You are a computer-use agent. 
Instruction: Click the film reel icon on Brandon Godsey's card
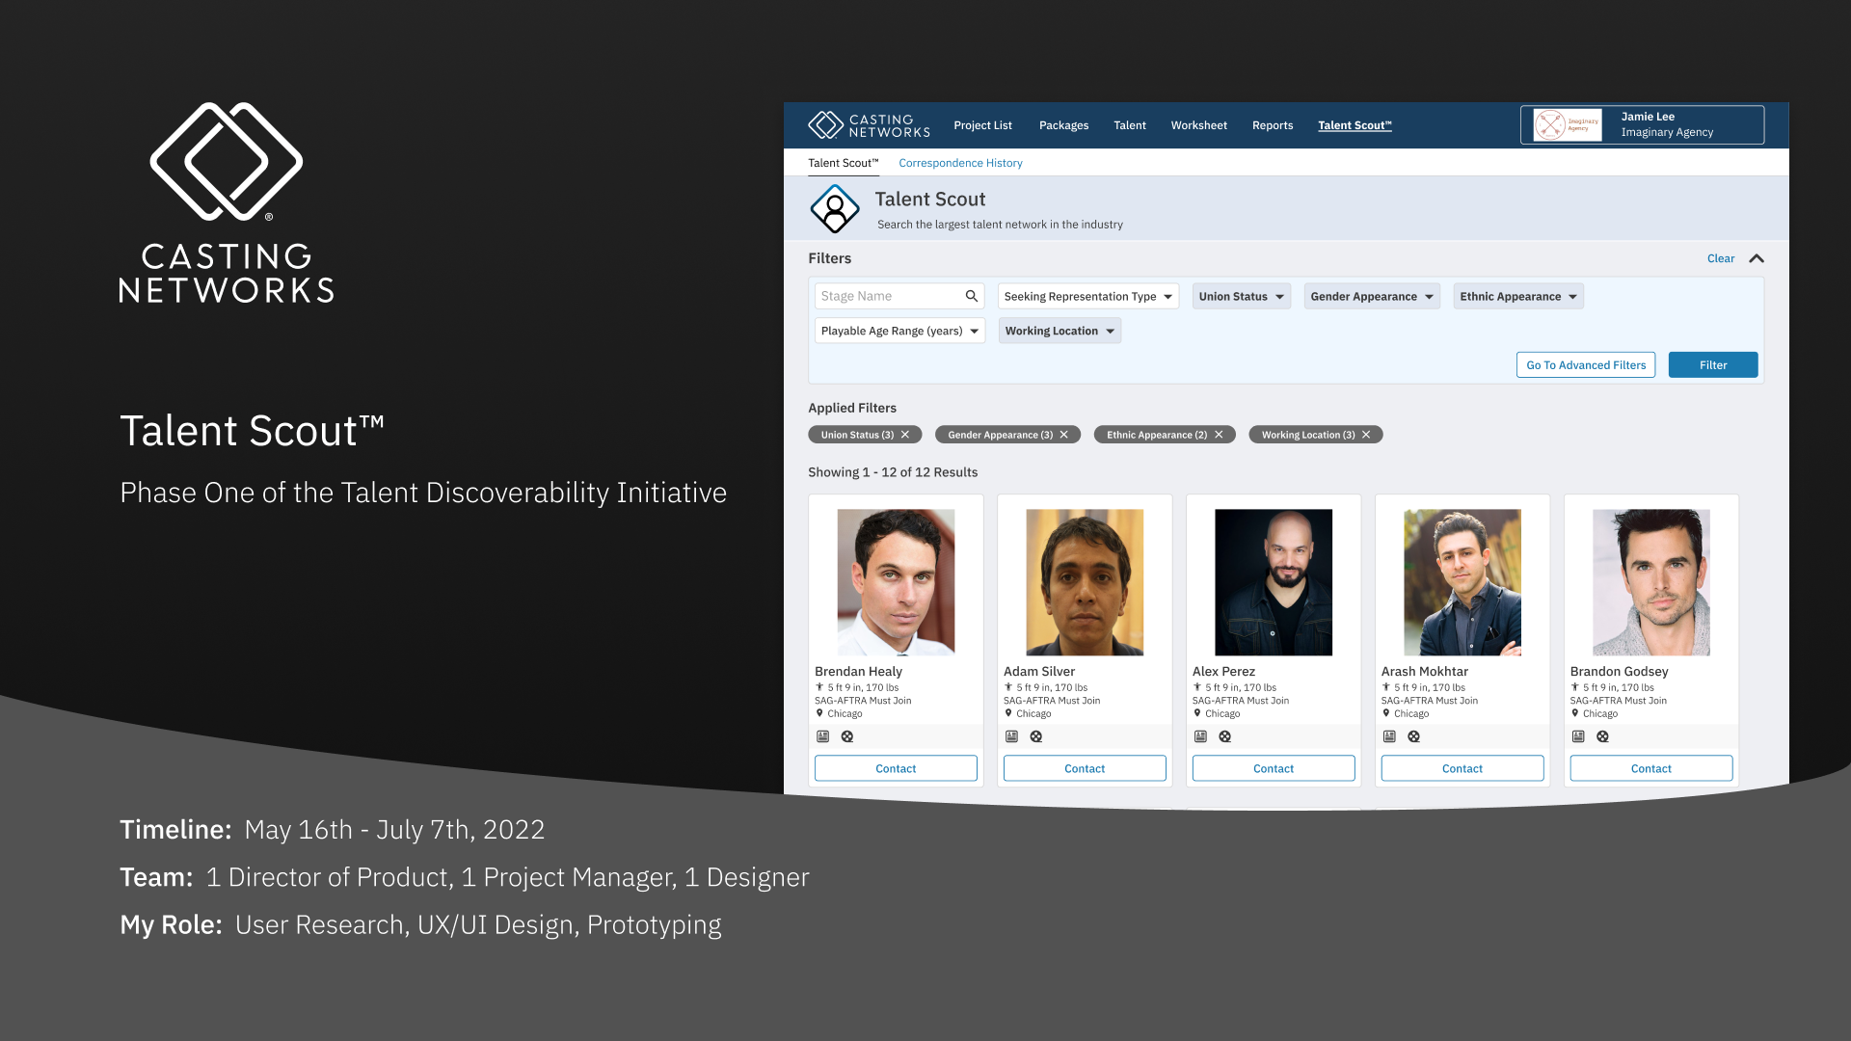1602,736
